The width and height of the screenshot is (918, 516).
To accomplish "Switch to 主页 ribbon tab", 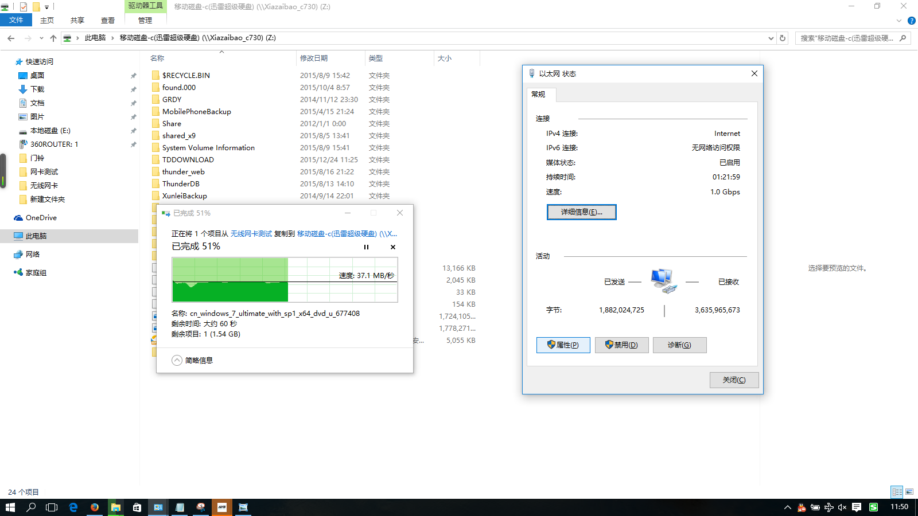I will point(47,20).
